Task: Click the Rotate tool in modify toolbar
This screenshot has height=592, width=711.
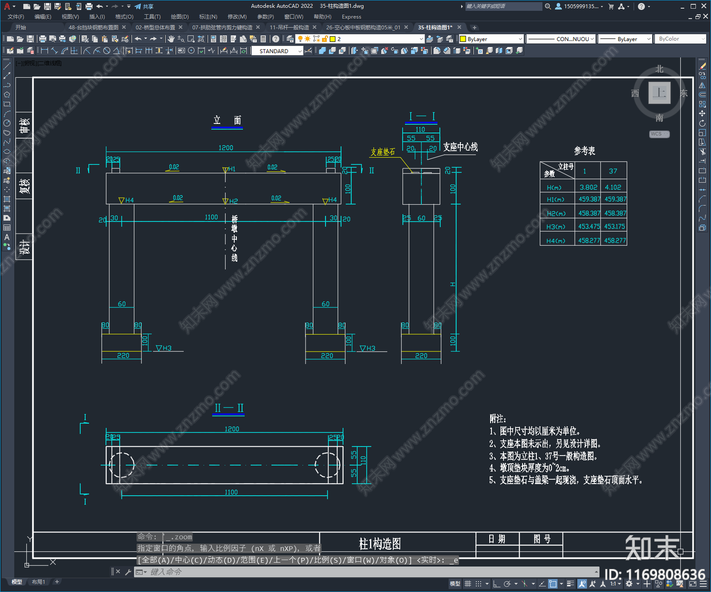Action: tap(702, 123)
